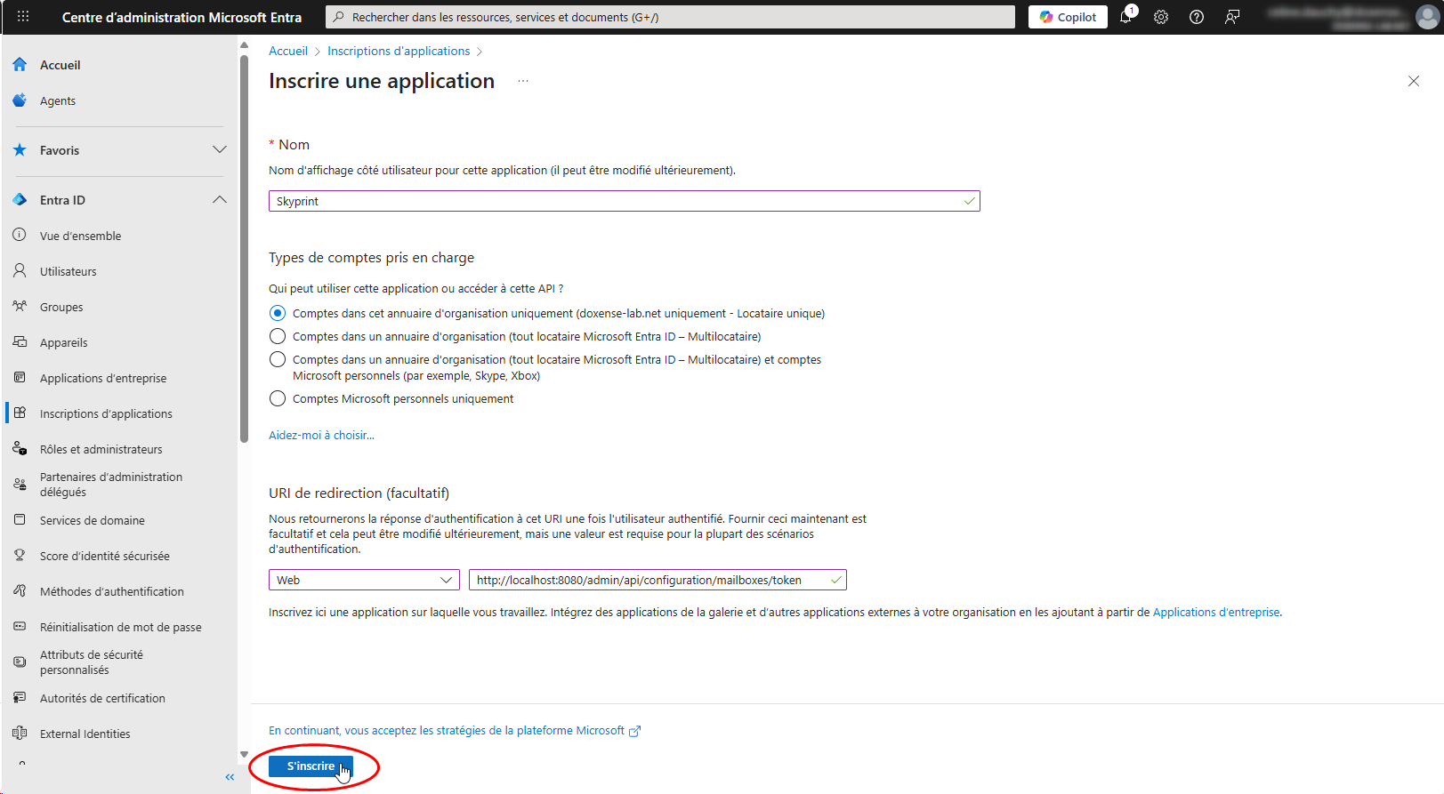Click the help question mark icon

(1197, 17)
